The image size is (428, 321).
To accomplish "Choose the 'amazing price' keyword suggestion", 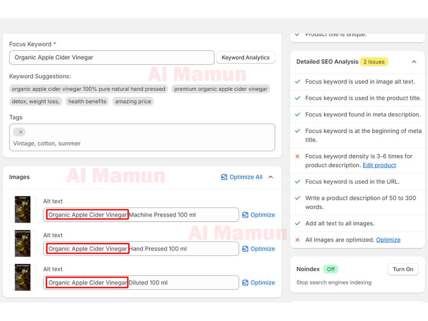I will (133, 101).
